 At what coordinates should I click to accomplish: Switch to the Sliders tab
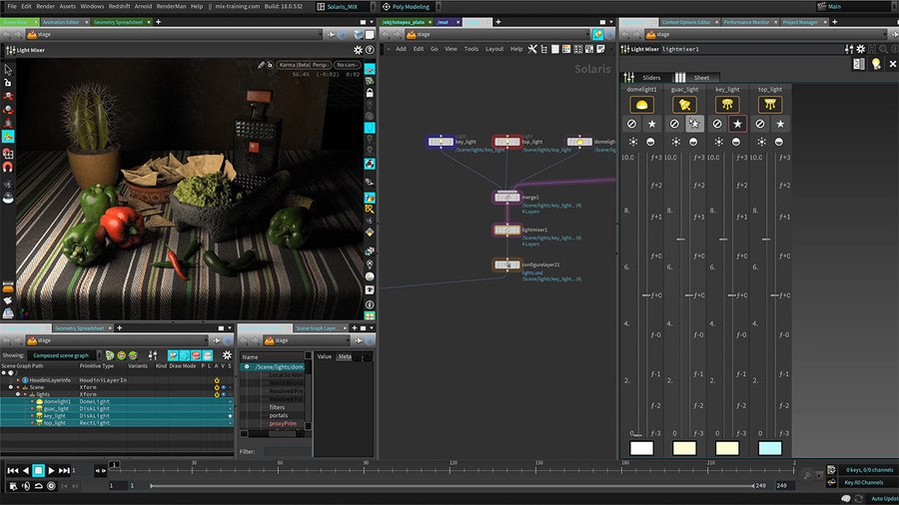644,77
